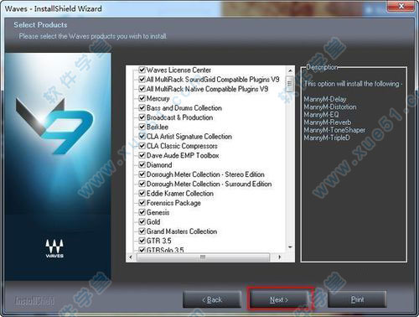419x317 pixels.
Task: Click the horizontal scroll right arrow
Action: click(279, 257)
